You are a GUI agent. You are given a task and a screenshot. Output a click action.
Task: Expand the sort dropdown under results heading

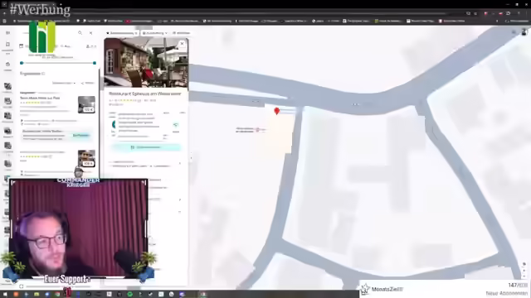tap(64, 83)
